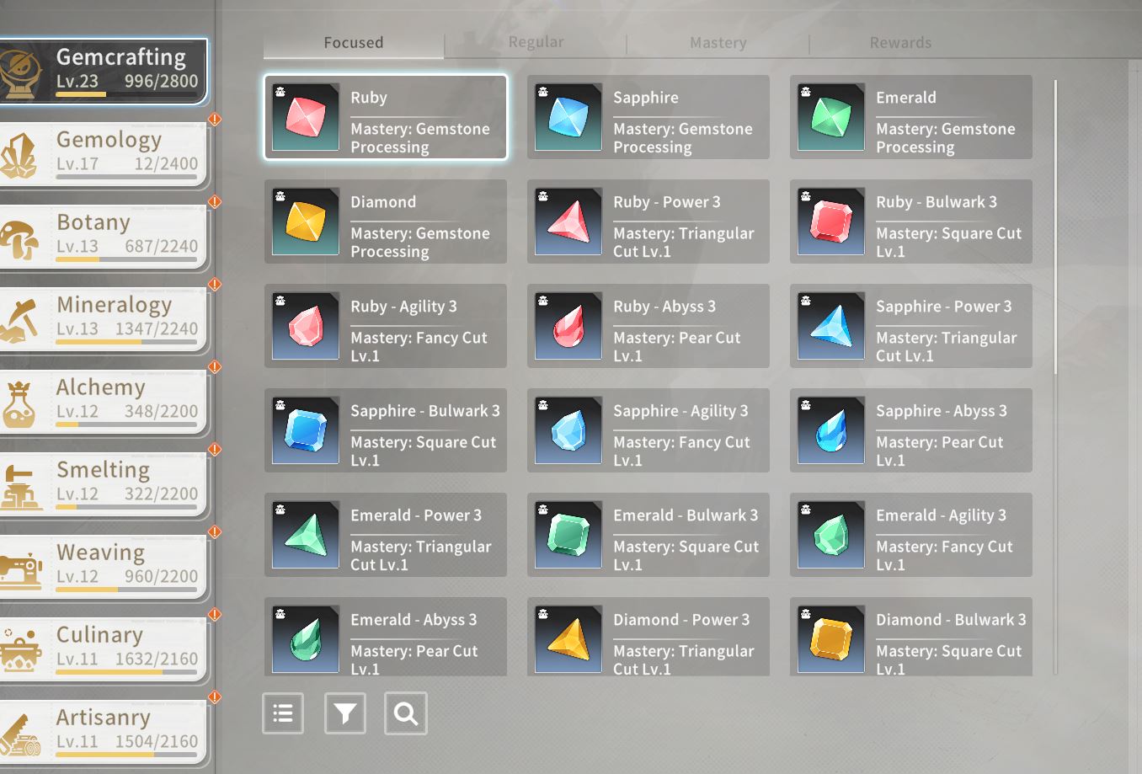Click the "Emerald - Agility 3" name
Screen dimensions: 1142x774
click(x=941, y=515)
